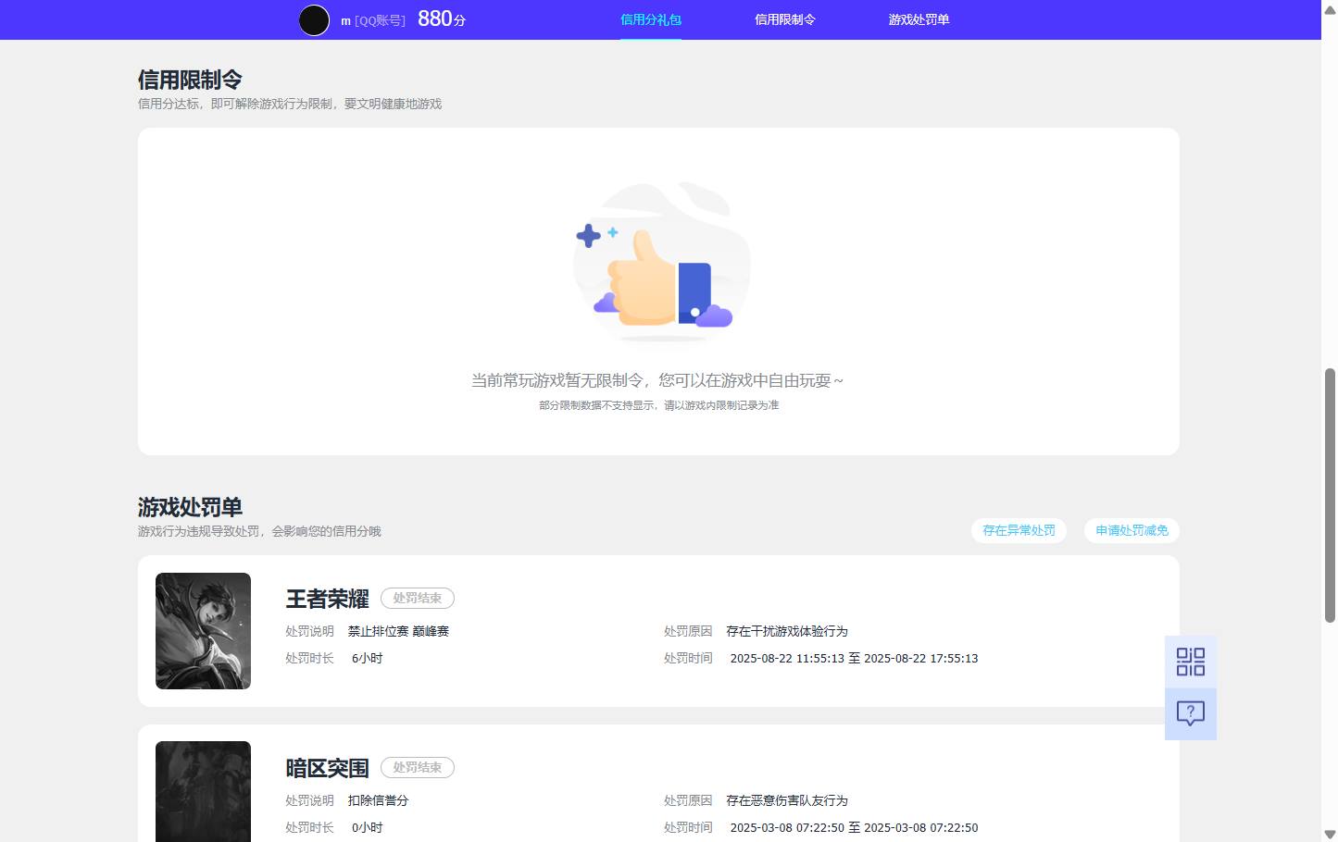The image size is (1338, 842).
Task: Click the 880分 credit score
Action: (x=442, y=19)
